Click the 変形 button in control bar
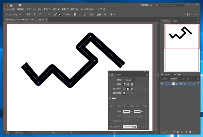Viewport: 203px width, 137px height. [x=99, y=14]
